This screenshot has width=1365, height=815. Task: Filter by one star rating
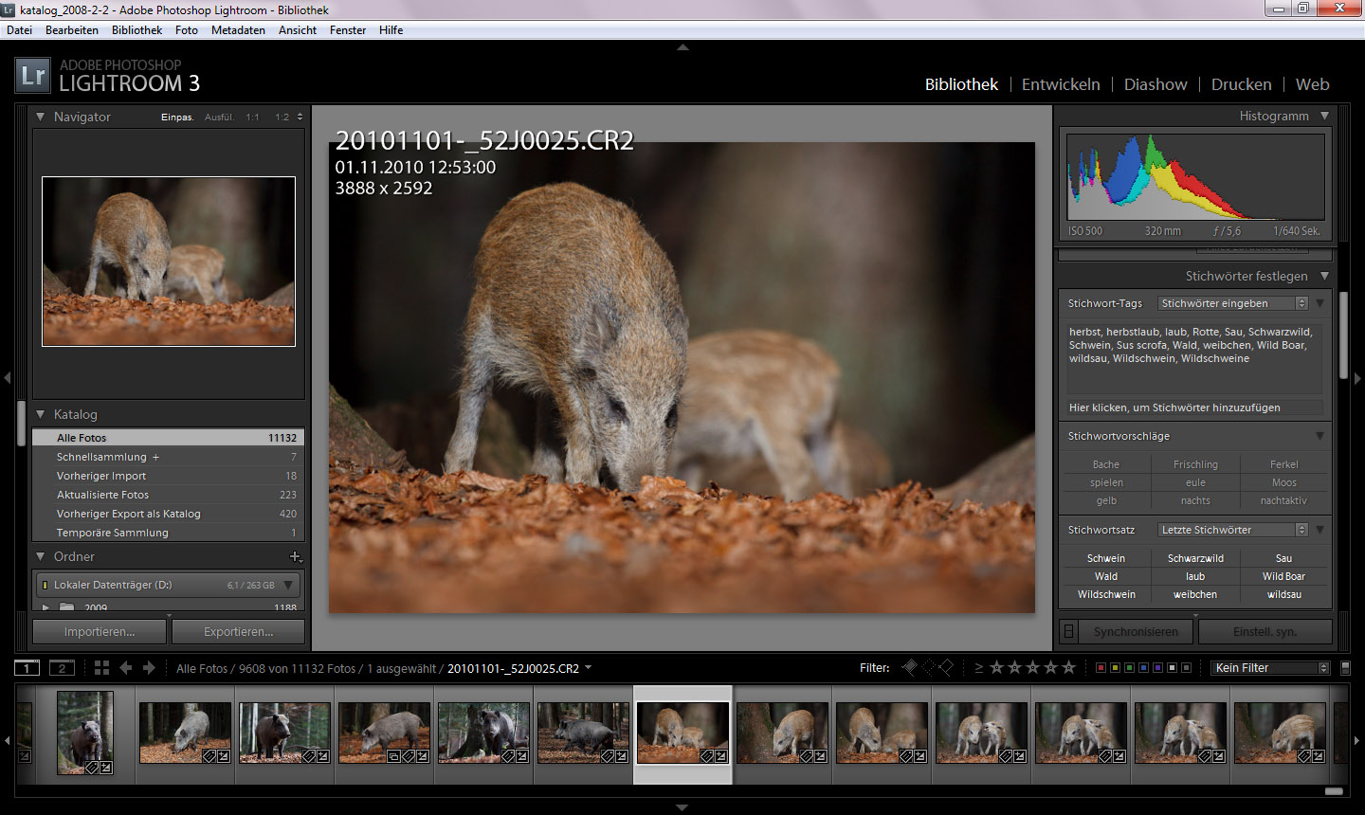(x=996, y=667)
